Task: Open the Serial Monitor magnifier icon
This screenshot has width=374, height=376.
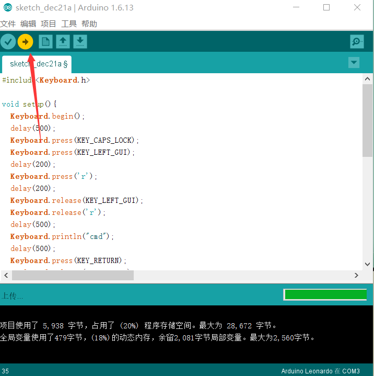Action: point(357,42)
